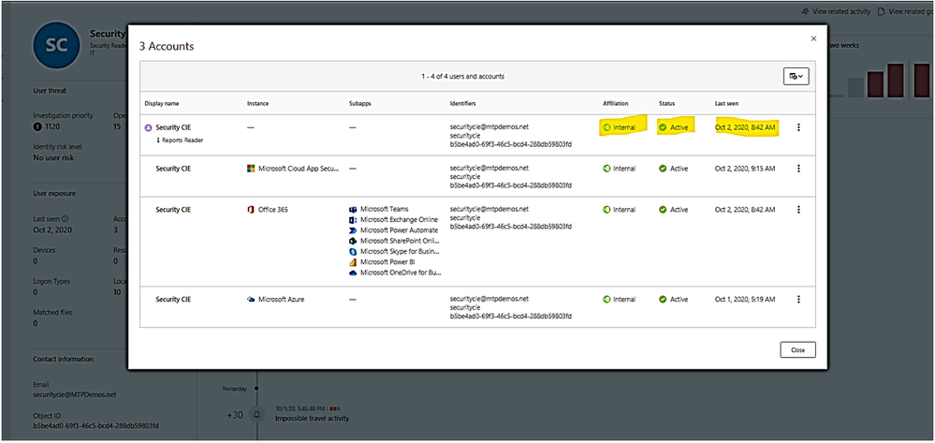Sort by the Status column header
This screenshot has height=443, width=935.
[666, 103]
